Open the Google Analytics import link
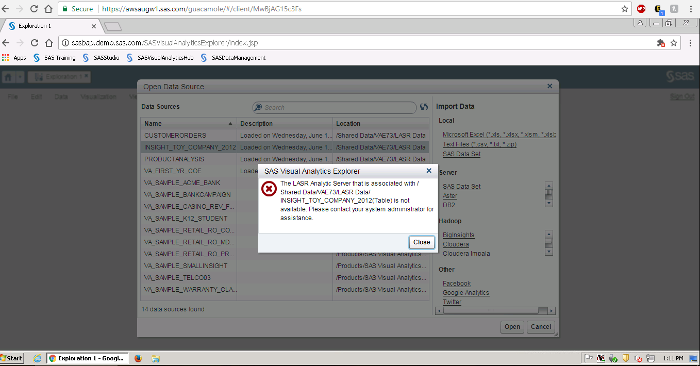The height and width of the screenshot is (366, 700). [x=466, y=292]
